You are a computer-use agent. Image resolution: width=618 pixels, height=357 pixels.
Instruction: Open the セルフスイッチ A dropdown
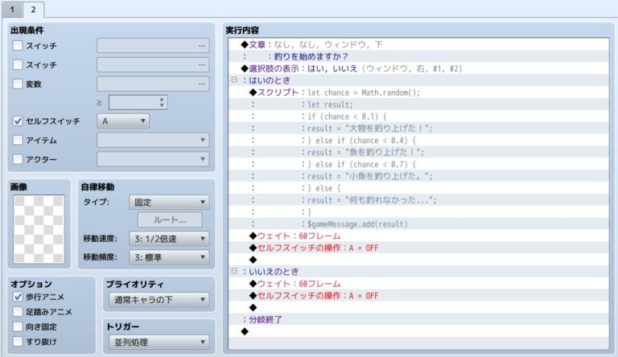tap(123, 121)
